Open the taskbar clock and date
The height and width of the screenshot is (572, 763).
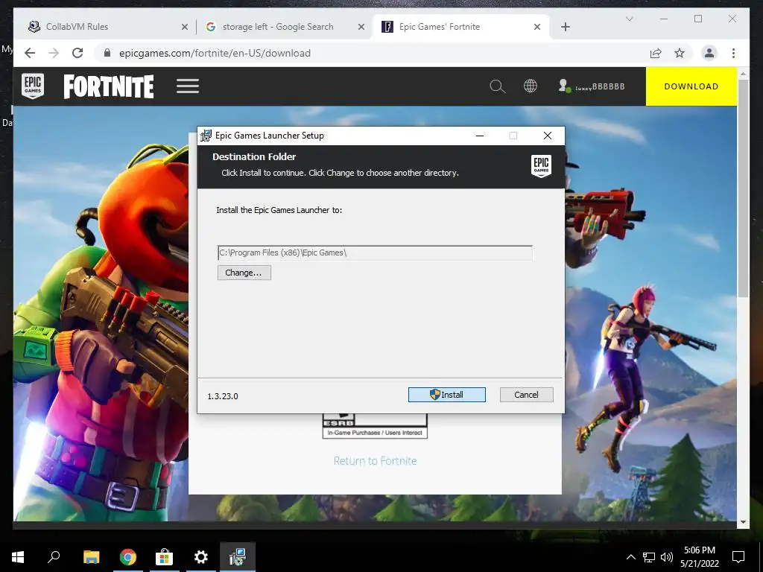(x=700, y=557)
